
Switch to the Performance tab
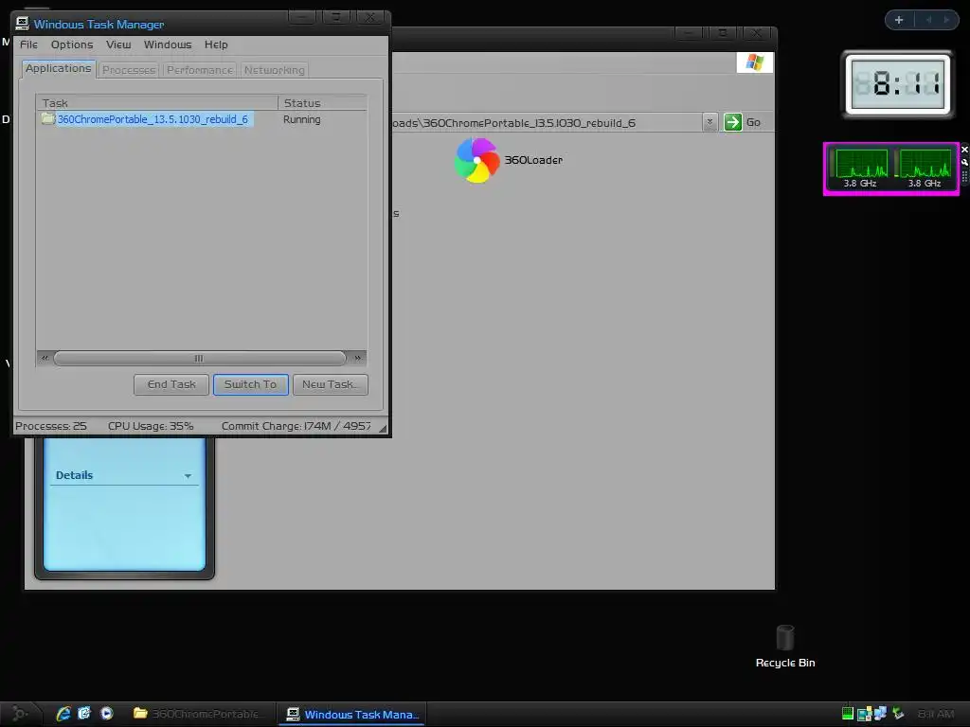pyautogui.click(x=200, y=70)
